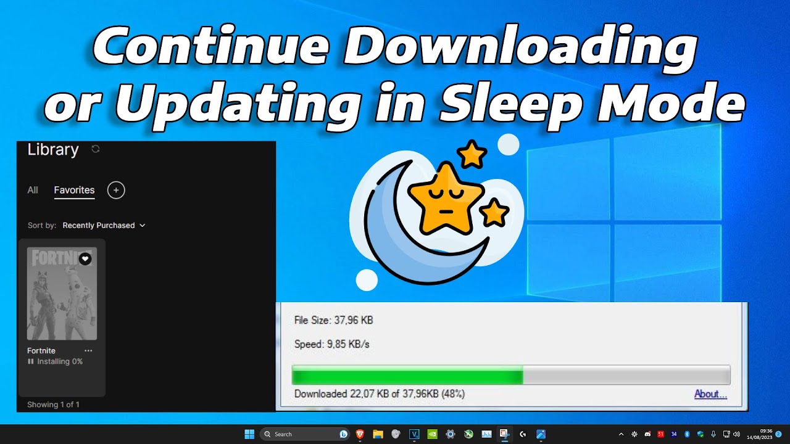
Task: Click the Fortnite title text
Action: [x=41, y=350]
